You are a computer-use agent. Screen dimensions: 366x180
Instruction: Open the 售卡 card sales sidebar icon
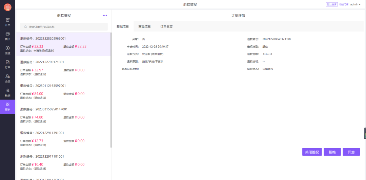7,36
